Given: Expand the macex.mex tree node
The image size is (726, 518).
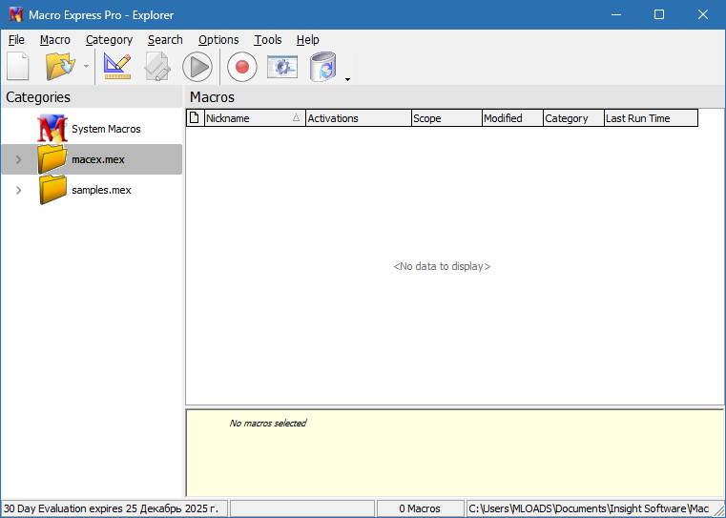Looking at the screenshot, I should [18, 159].
